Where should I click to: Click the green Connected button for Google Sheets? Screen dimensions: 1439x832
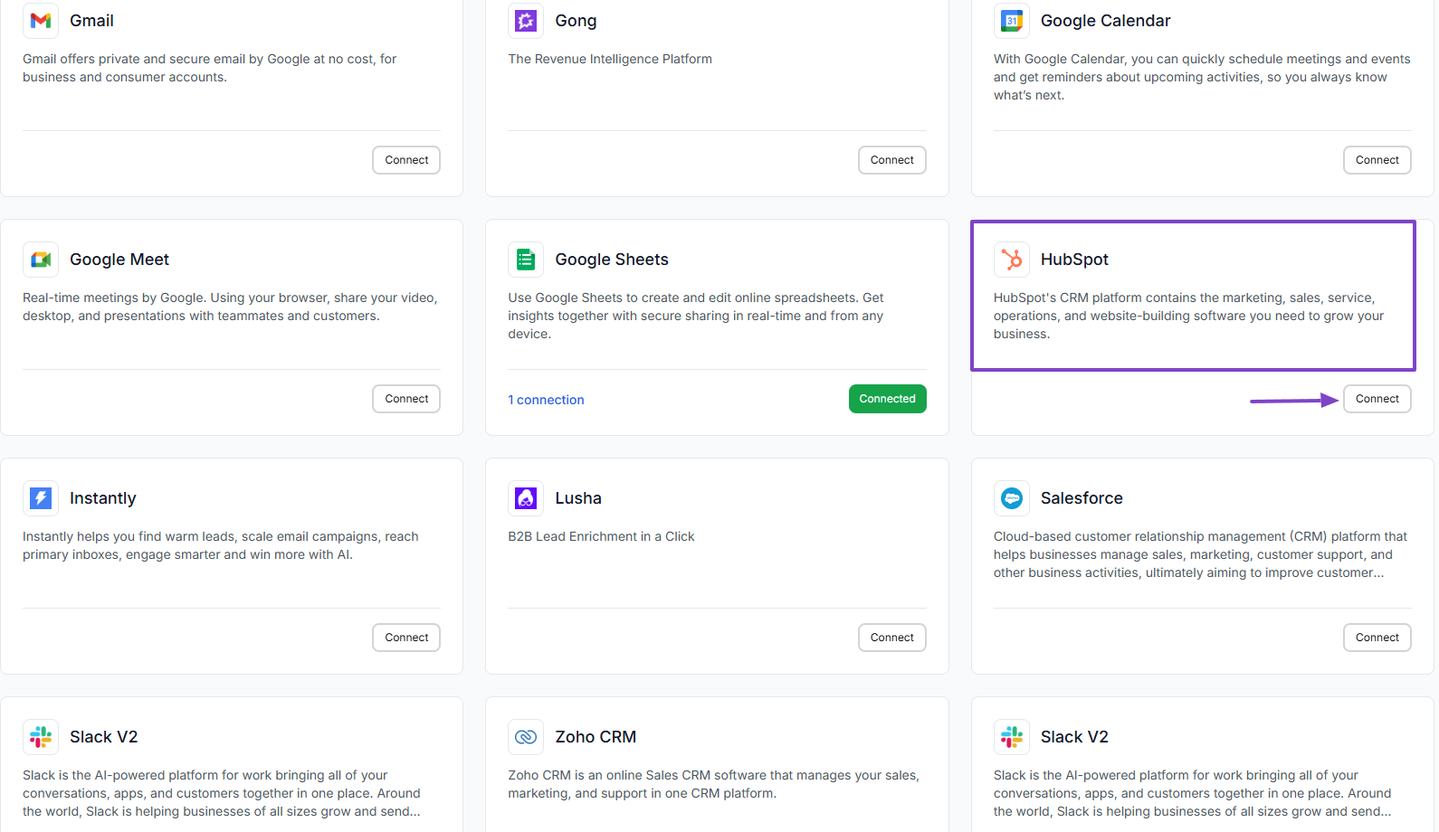click(888, 399)
